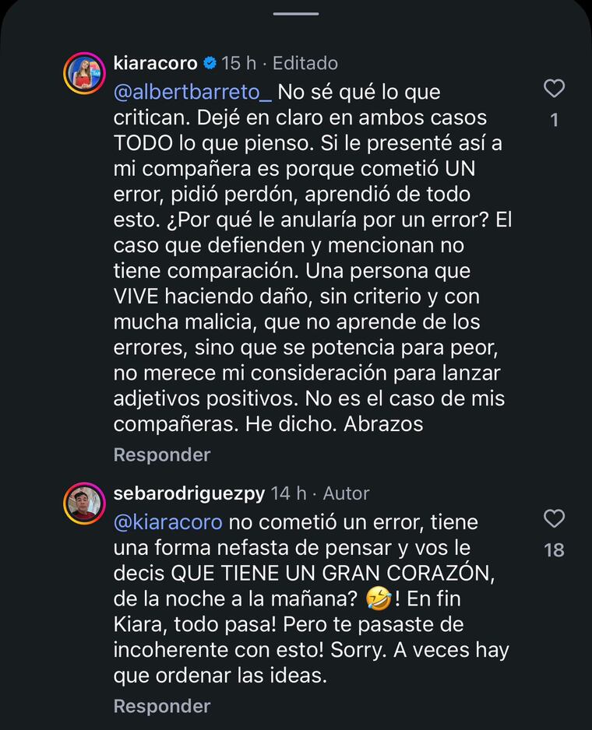The image size is (592, 730).
Task: Like kiaracoro's comment with the heart icon
Action: pos(554,89)
